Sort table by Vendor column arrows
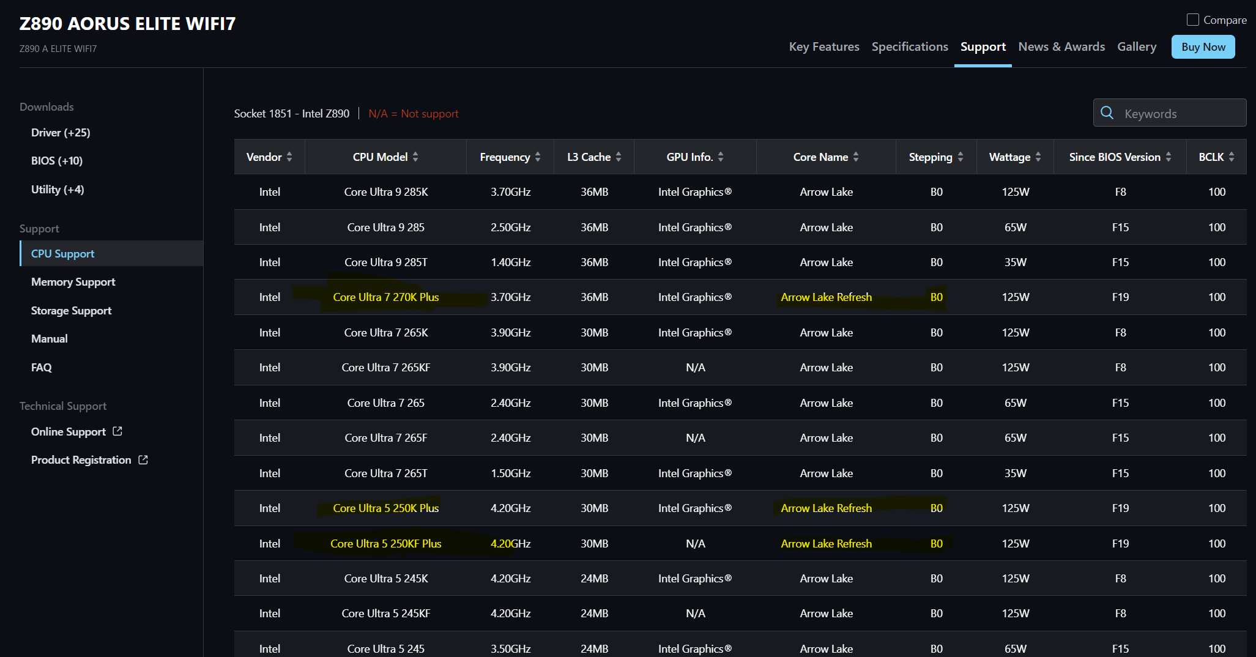Screen dimensions: 1256x657 pos(289,157)
